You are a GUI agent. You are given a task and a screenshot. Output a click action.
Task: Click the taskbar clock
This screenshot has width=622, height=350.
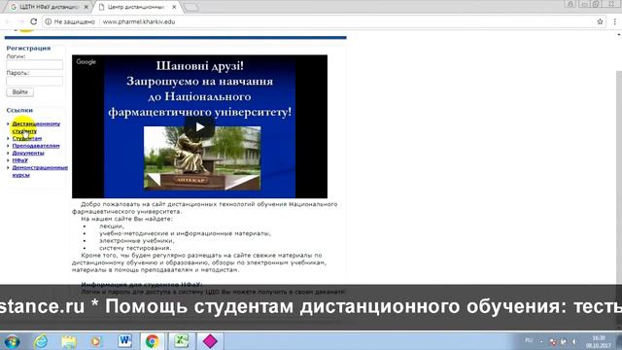[599, 341]
